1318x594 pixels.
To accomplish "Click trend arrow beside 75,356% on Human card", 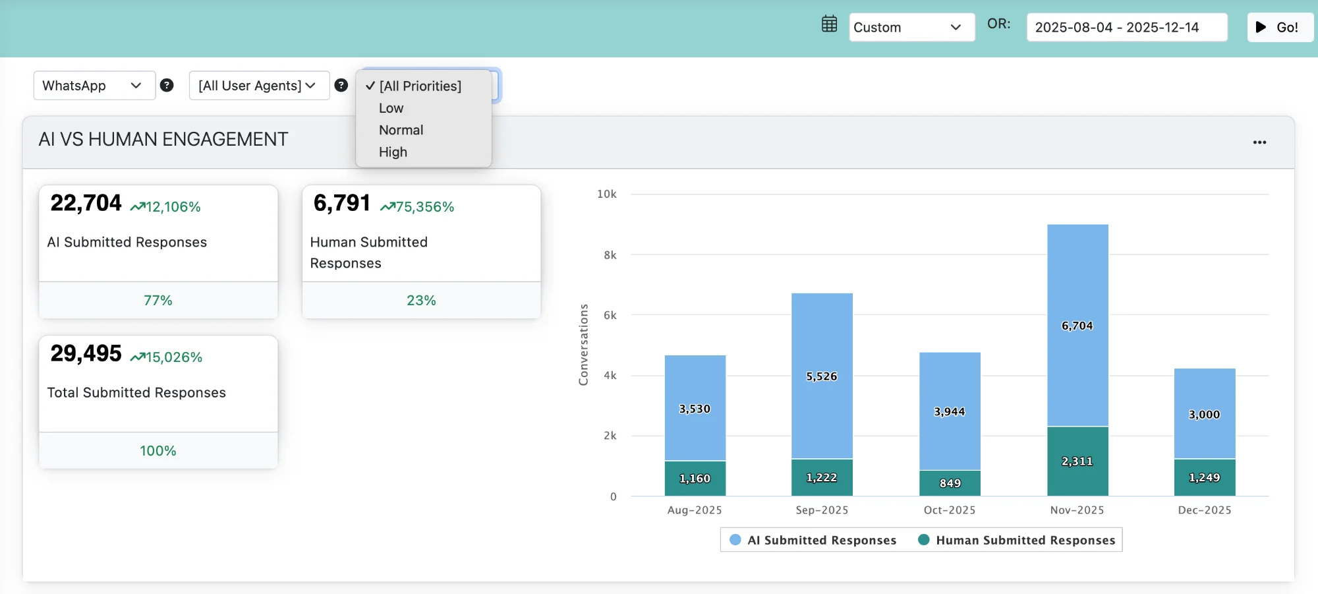I will pos(387,207).
